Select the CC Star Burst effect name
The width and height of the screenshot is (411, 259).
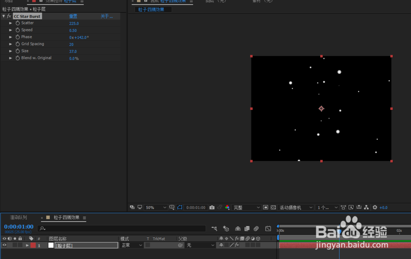(x=27, y=16)
